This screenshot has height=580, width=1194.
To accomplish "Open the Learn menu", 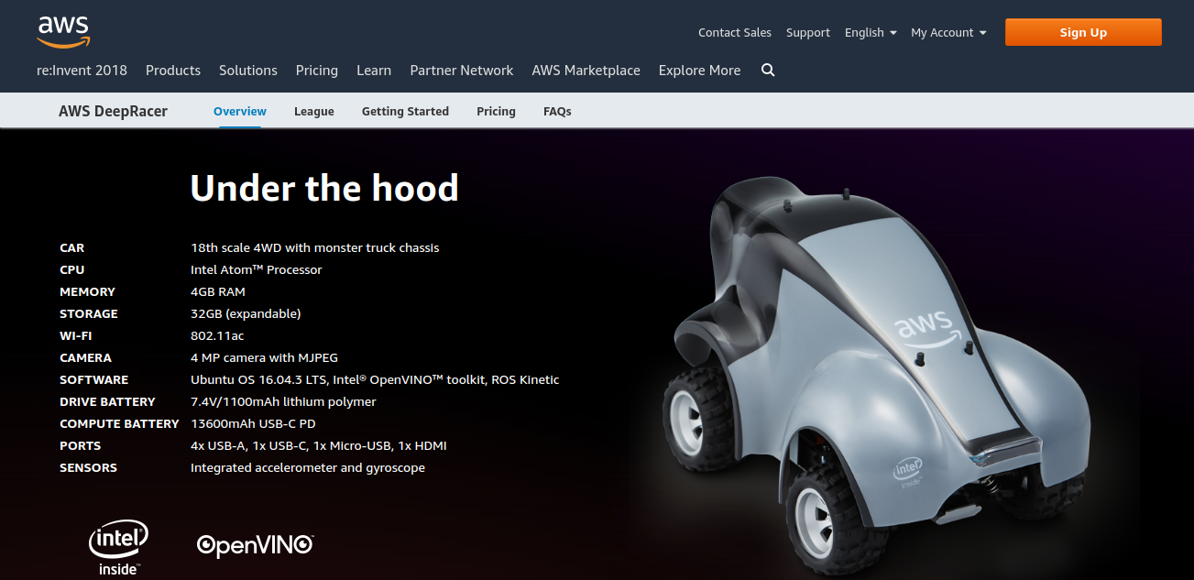I will [x=374, y=70].
